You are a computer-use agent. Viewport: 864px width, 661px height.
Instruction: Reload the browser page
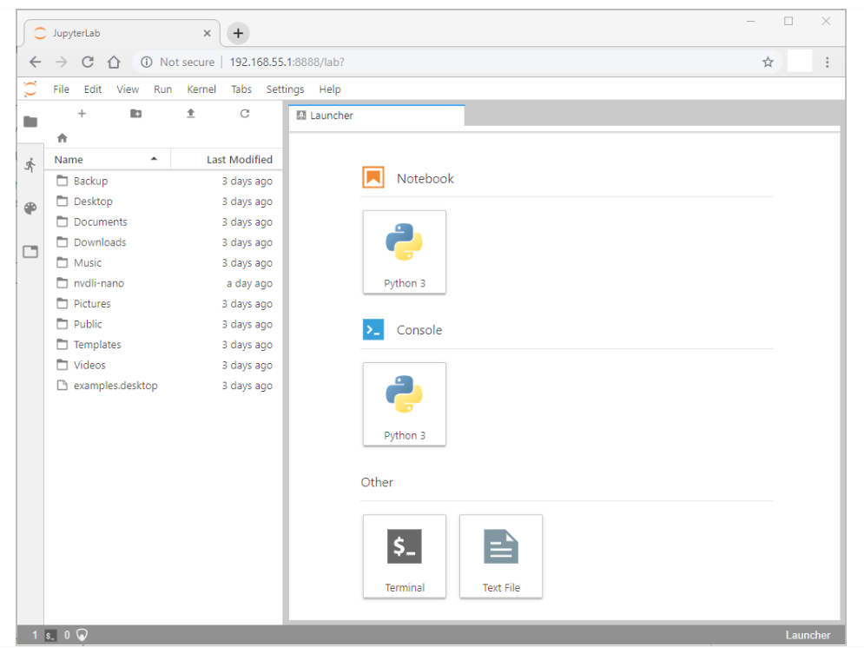88,62
